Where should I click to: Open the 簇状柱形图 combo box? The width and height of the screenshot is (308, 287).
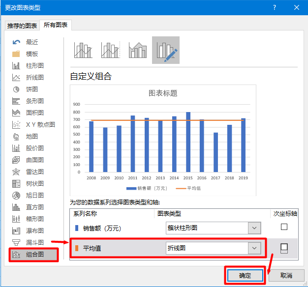click(214, 228)
